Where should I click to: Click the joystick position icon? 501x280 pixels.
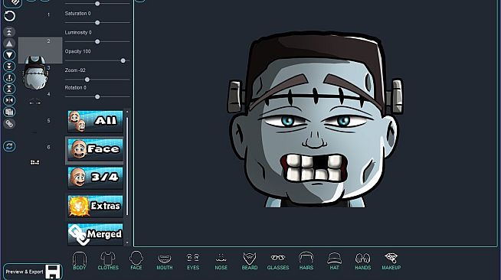(9, 77)
